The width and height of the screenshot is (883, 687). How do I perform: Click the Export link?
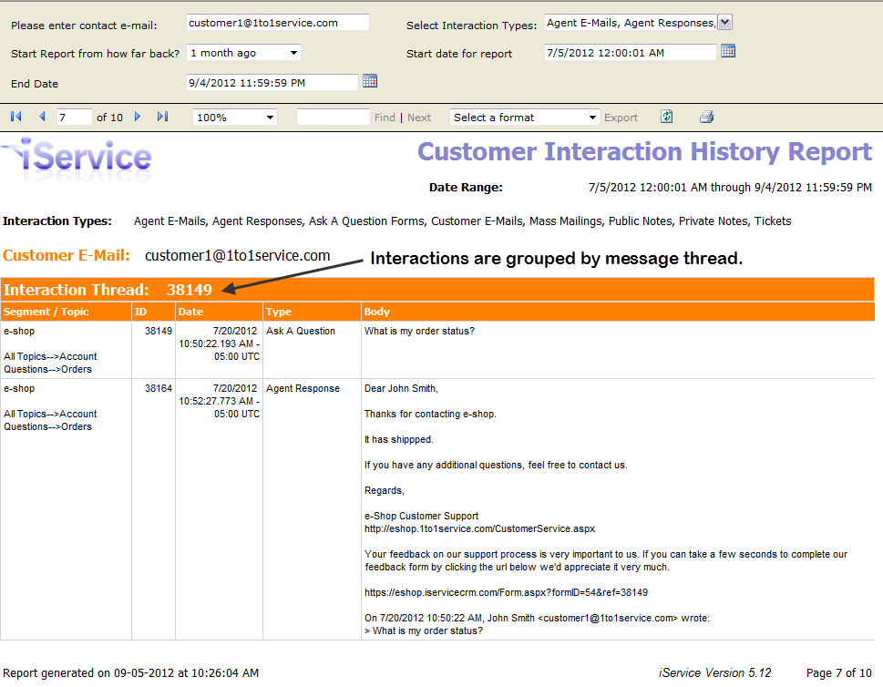pos(621,118)
